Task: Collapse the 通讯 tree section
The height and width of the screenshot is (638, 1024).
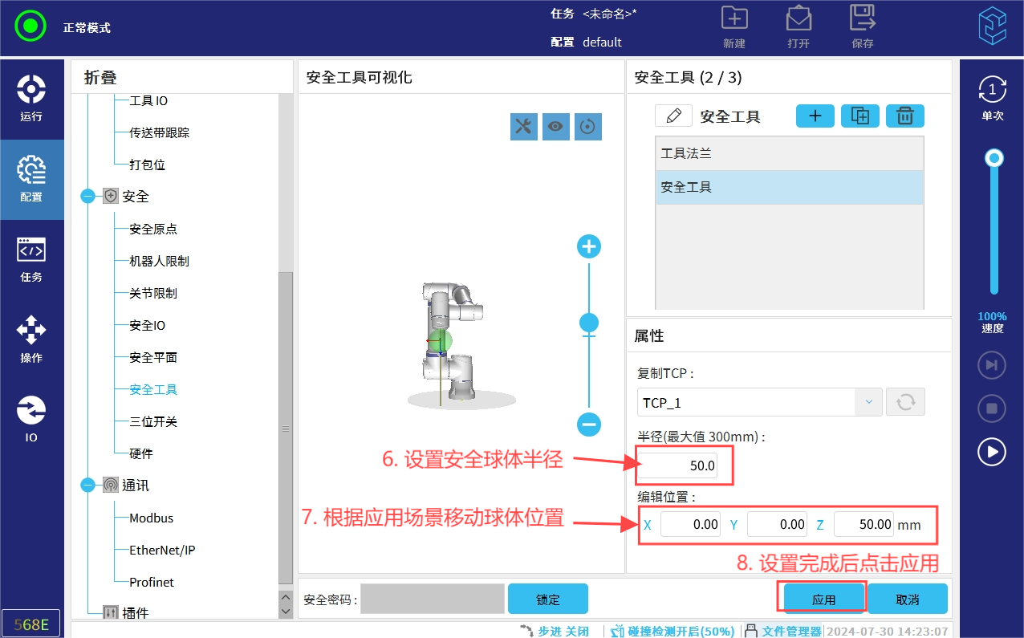Action: click(88, 486)
